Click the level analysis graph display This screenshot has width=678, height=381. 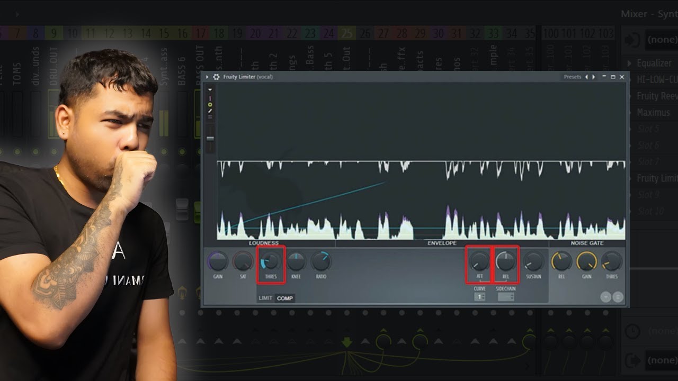(x=421, y=161)
